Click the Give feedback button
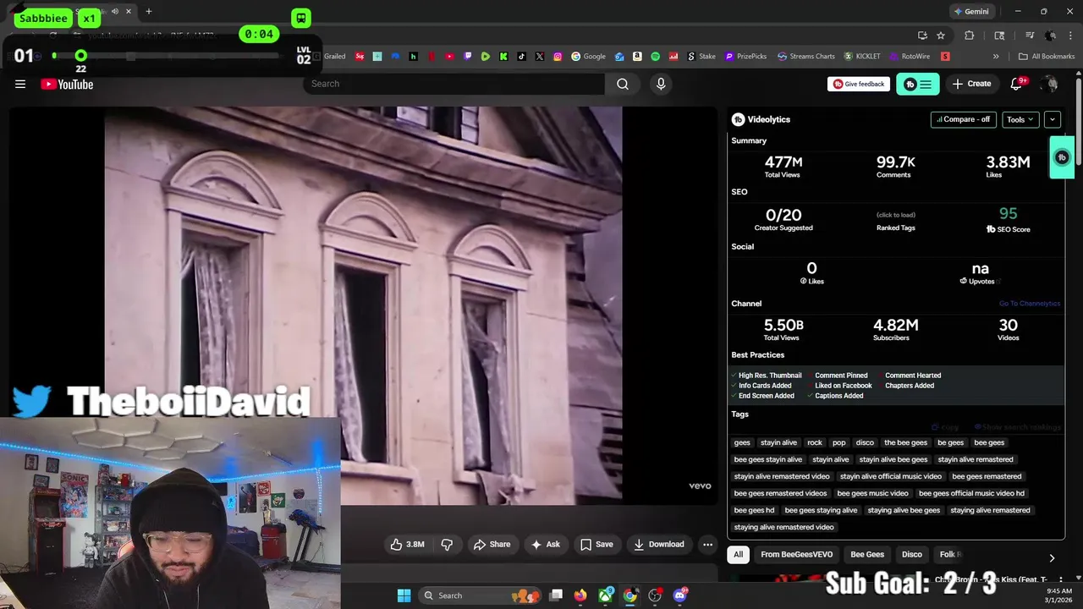Image resolution: width=1083 pixels, height=609 pixels. (x=859, y=84)
